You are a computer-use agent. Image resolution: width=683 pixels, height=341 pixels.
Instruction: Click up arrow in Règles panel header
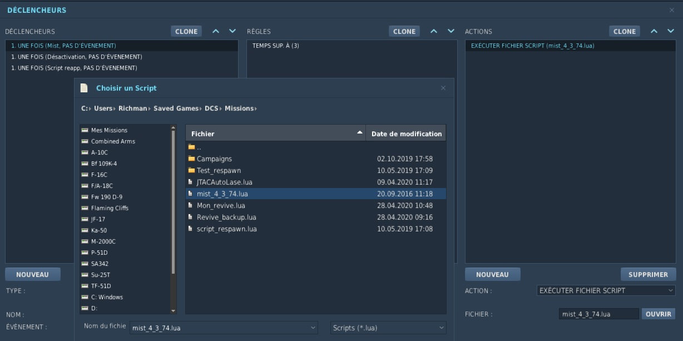pos(434,31)
